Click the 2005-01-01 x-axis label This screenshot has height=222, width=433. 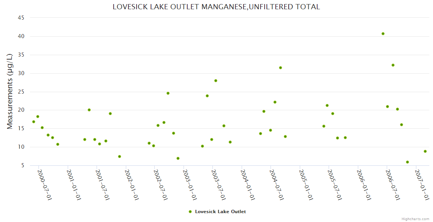coord(306,185)
